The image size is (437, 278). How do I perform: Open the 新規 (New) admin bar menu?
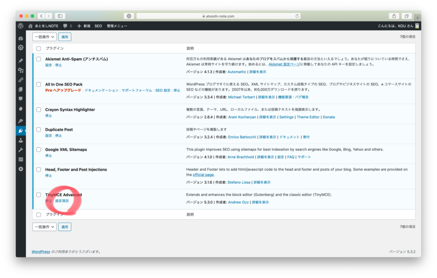[x=84, y=26]
